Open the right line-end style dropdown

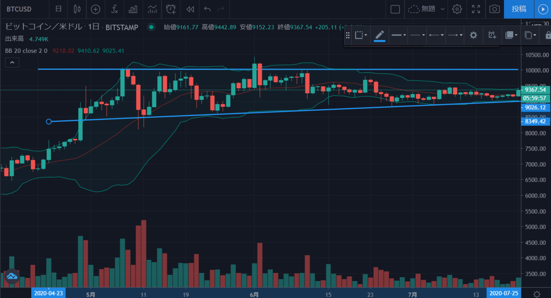(x=455, y=35)
